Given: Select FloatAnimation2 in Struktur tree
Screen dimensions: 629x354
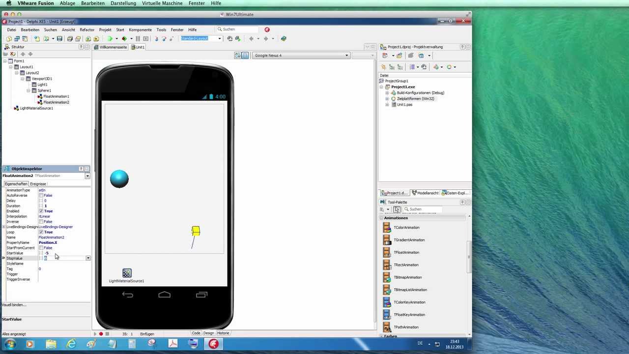Looking at the screenshot, I should 56,102.
